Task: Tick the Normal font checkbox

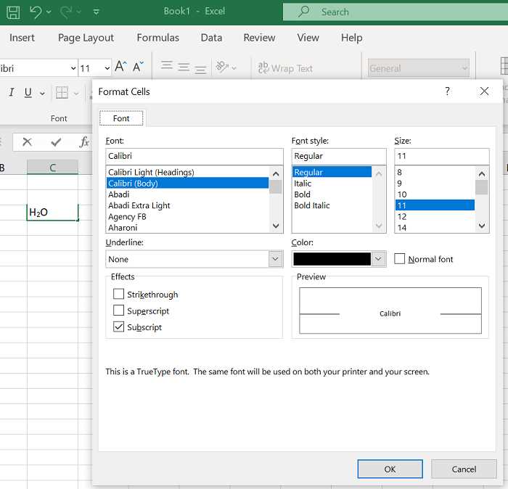Action: 399,259
